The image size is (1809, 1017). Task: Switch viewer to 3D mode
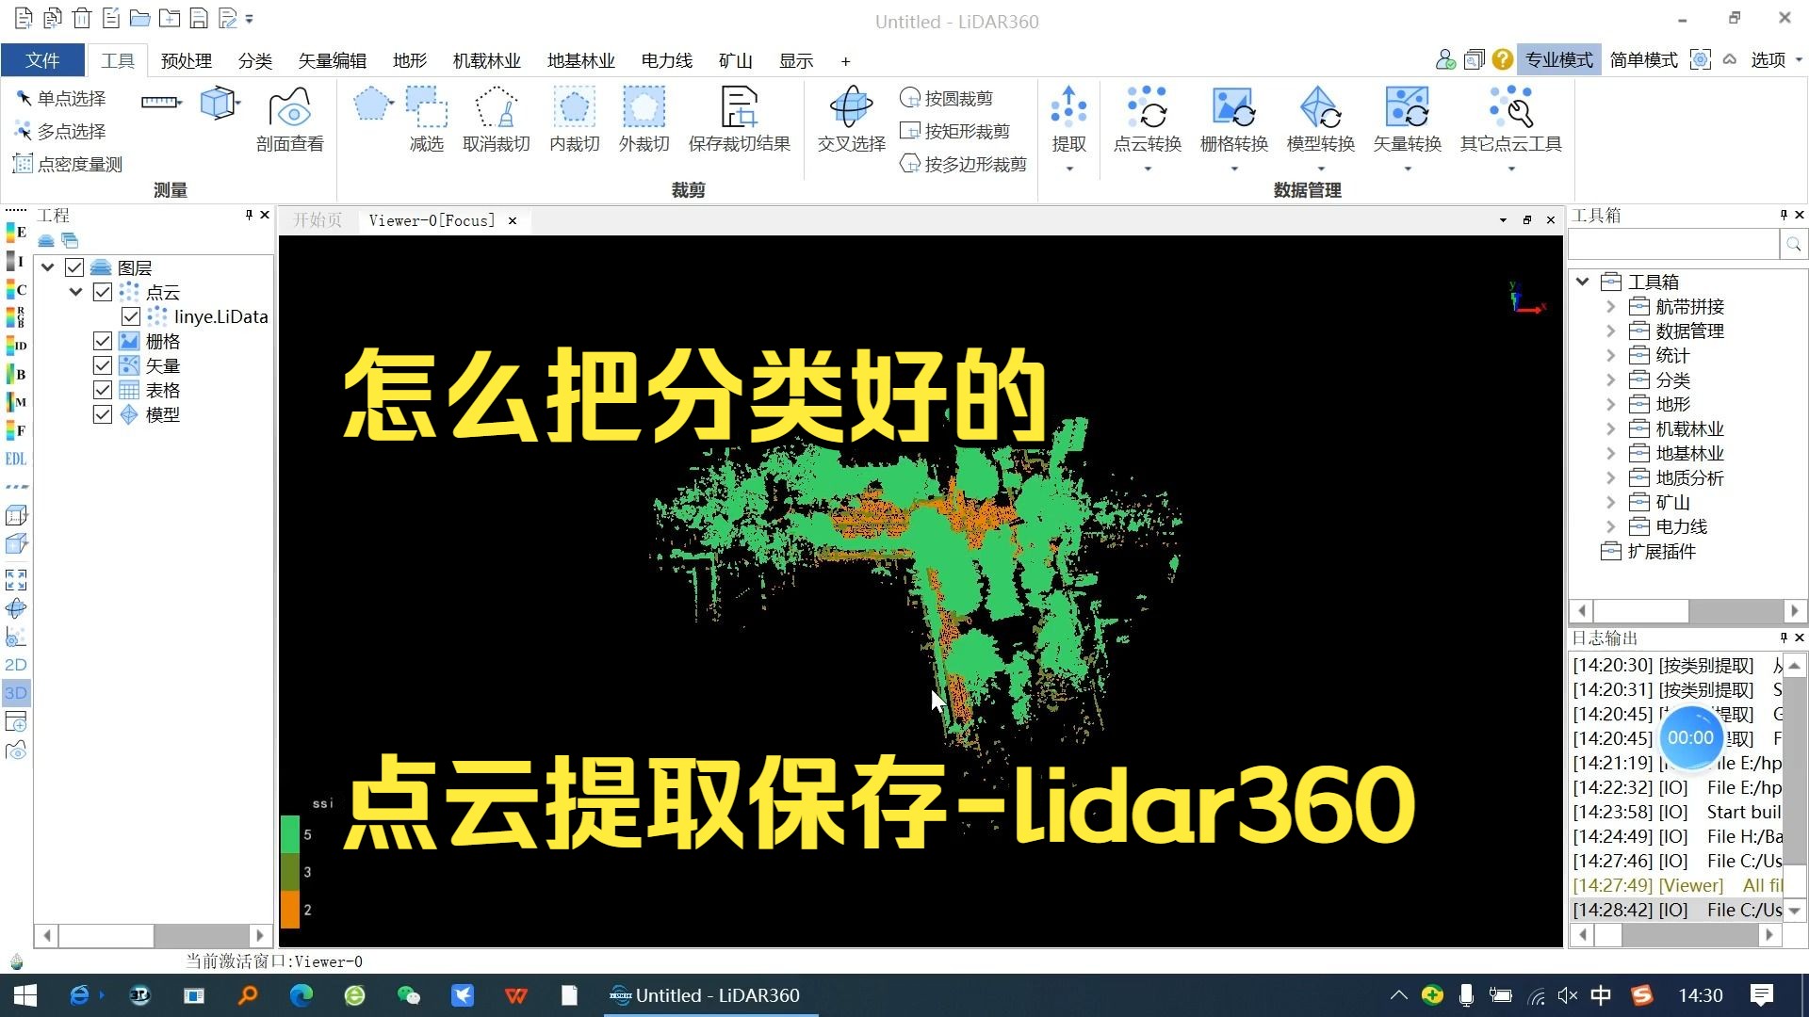pos(16,693)
